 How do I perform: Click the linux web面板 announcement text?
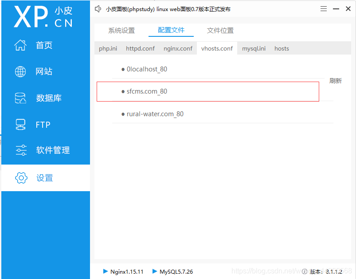pyautogui.click(x=168, y=9)
